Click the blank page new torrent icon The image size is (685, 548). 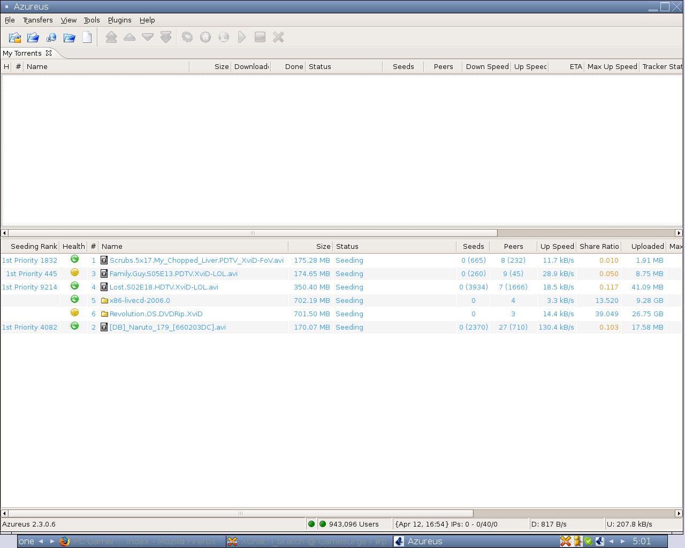coord(87,37)
